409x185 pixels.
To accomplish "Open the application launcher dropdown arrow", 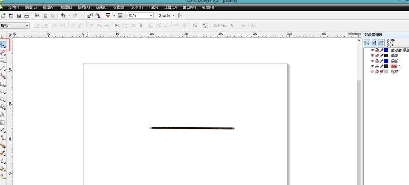I will 114,15.
